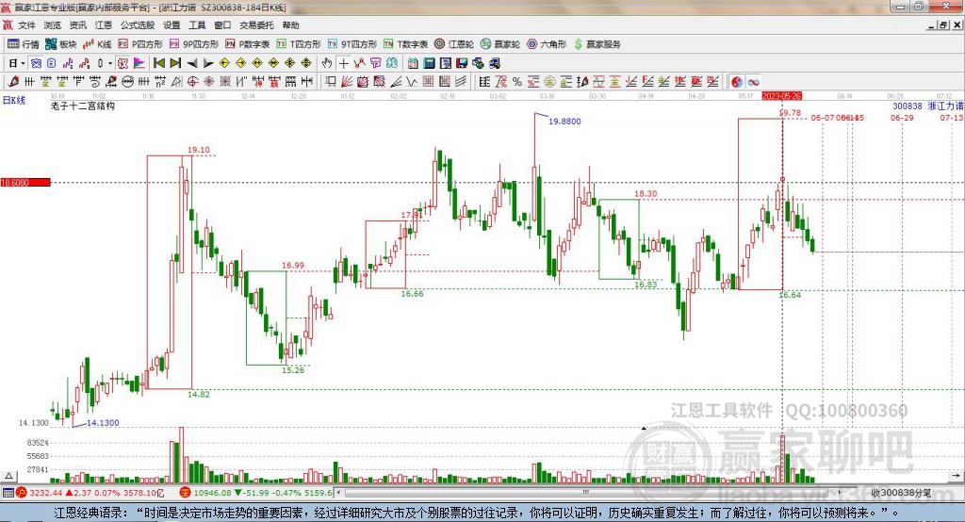The height and width of the screenshot is (522, 965).
Task: Click the scrollbar left arrow
Action: 338,493
